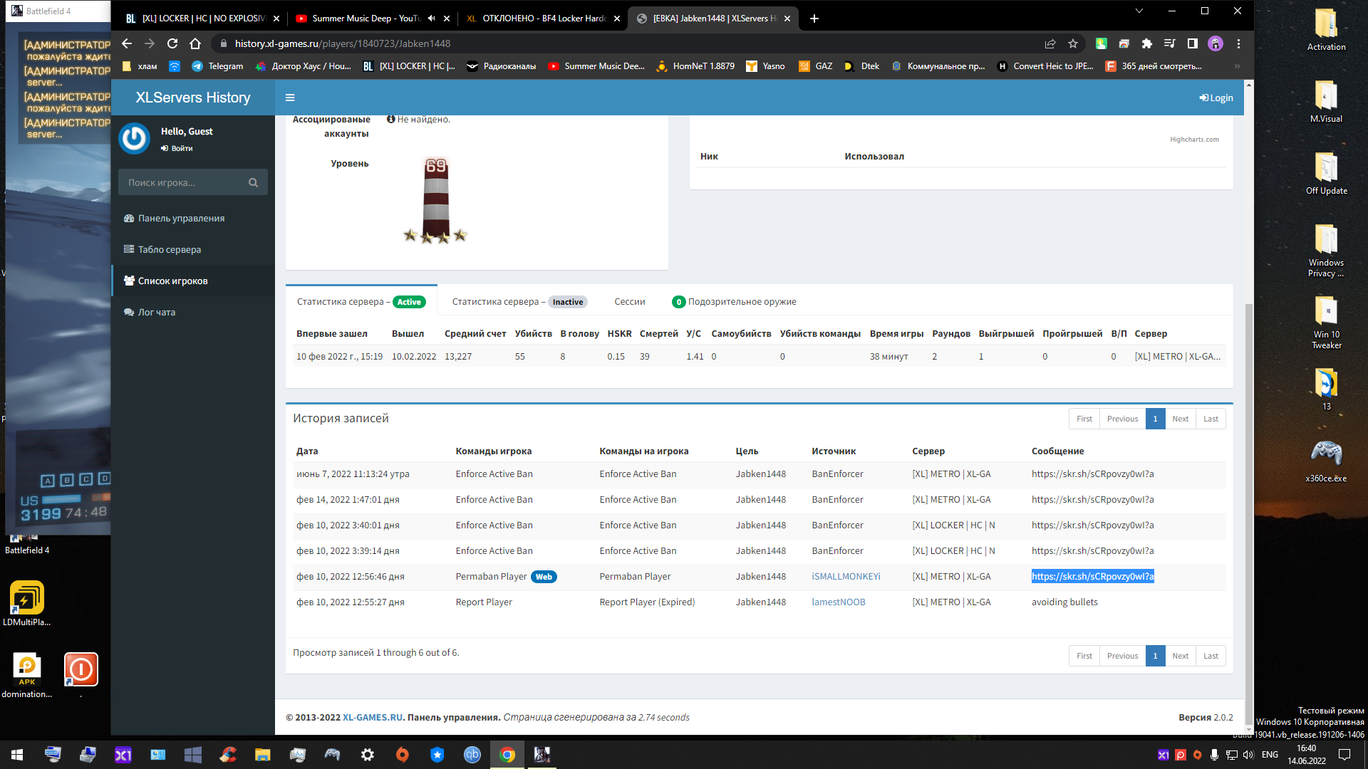Click volume icon in system tray

pyautogui.click(x=1248, y=755)
